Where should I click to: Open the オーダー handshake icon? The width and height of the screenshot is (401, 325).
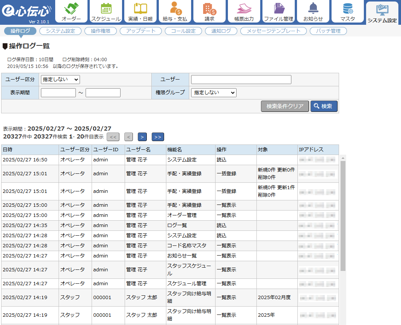point(71,12)
